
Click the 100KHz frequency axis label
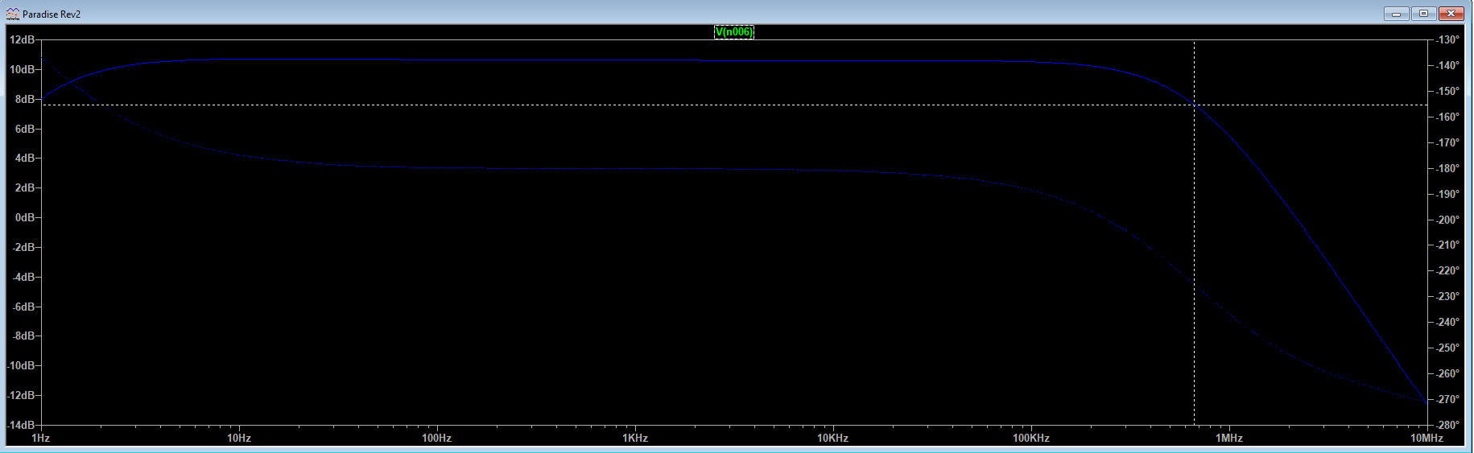coord(1031,439)
